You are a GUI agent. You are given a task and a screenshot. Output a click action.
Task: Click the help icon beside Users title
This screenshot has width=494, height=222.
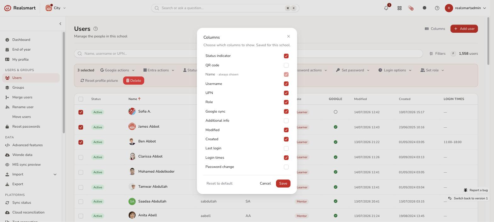(x=96, y=29)
